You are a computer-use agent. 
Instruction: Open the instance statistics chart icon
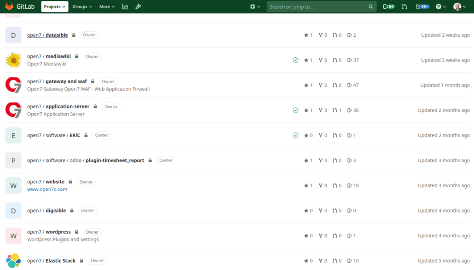[125, 6]
